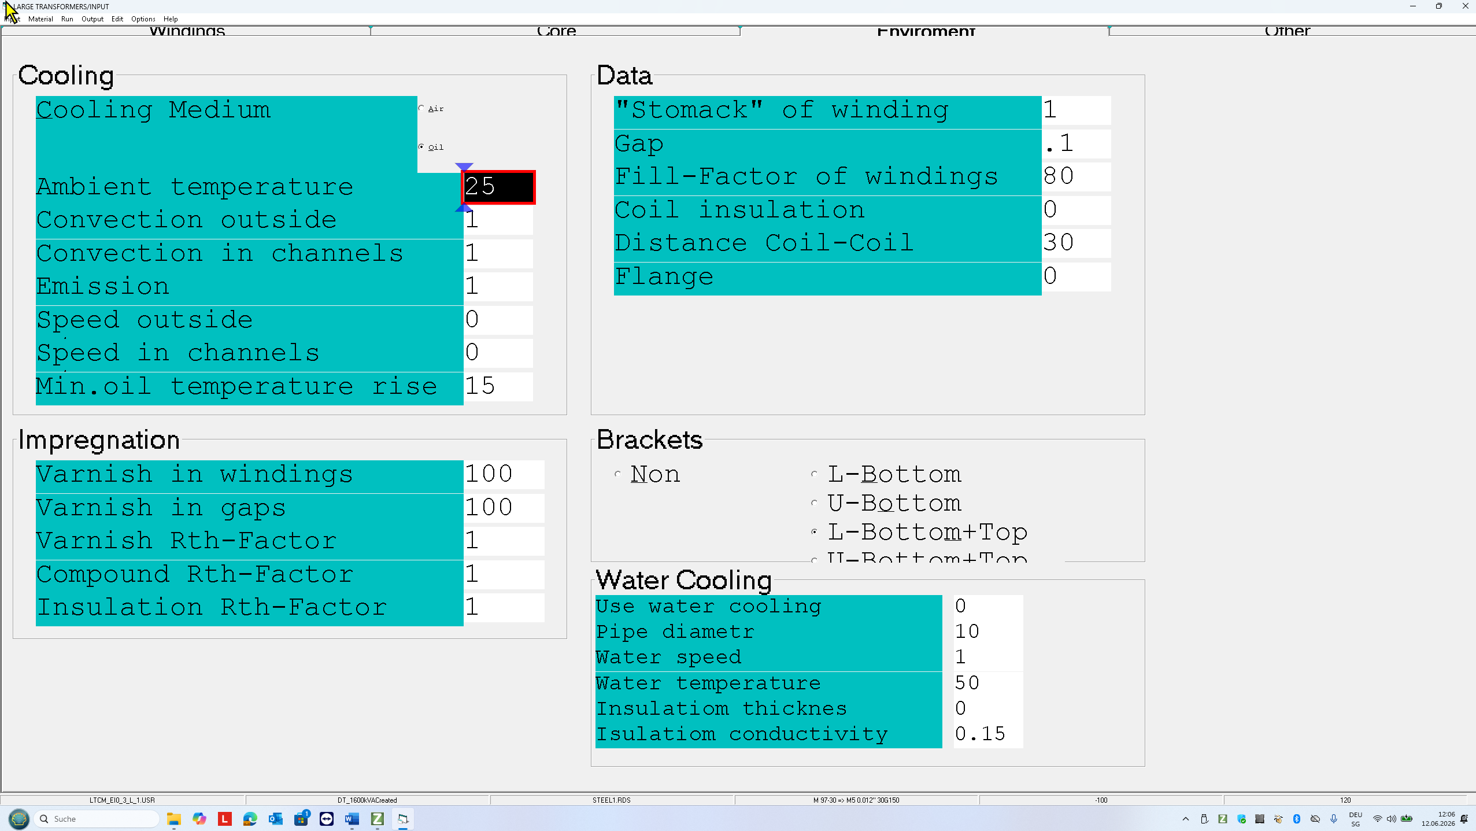Open Windows Security shield tray icon
Viewport: 1476px width, 831px height.
pyautogui.click(x=1241, y=819)
